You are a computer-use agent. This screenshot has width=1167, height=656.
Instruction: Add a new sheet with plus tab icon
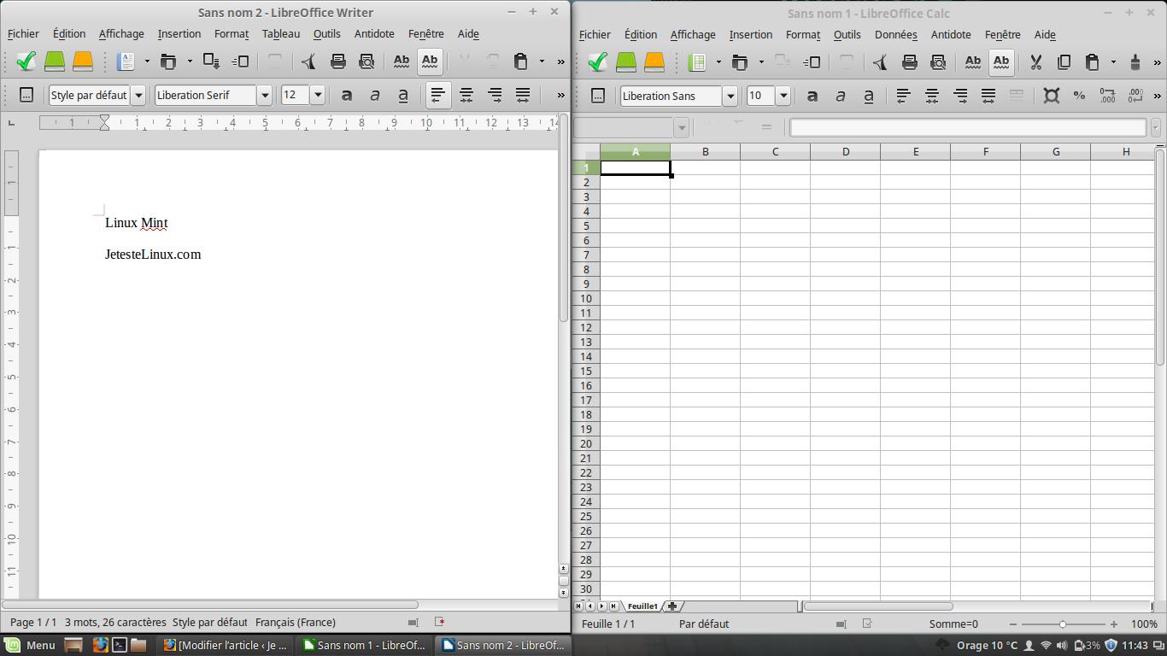[672, 606]
